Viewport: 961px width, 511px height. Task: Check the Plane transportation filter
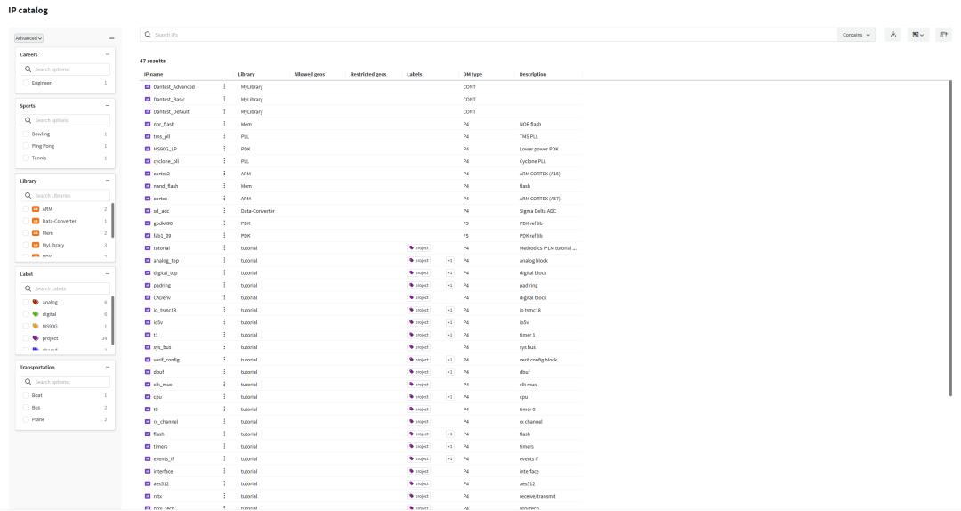[26, 419]
